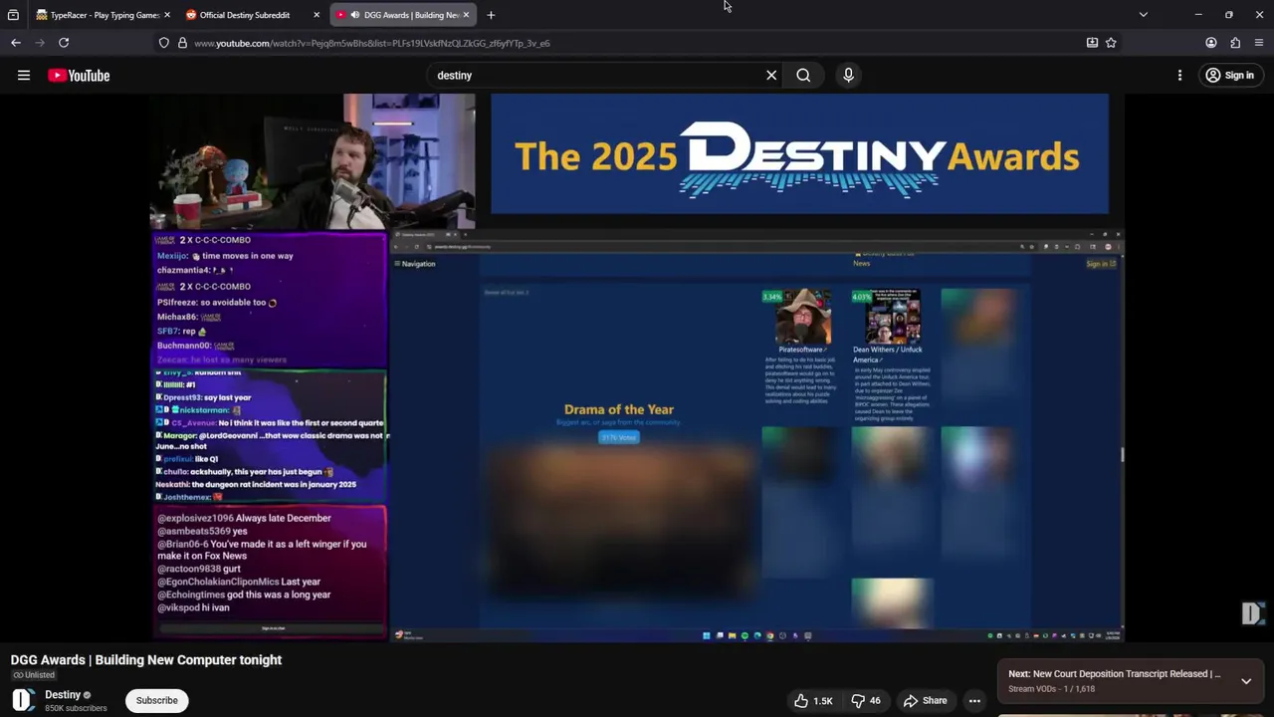Like the video with 1.5K likes
The image size is (1274, 717).
pos(813,701)
